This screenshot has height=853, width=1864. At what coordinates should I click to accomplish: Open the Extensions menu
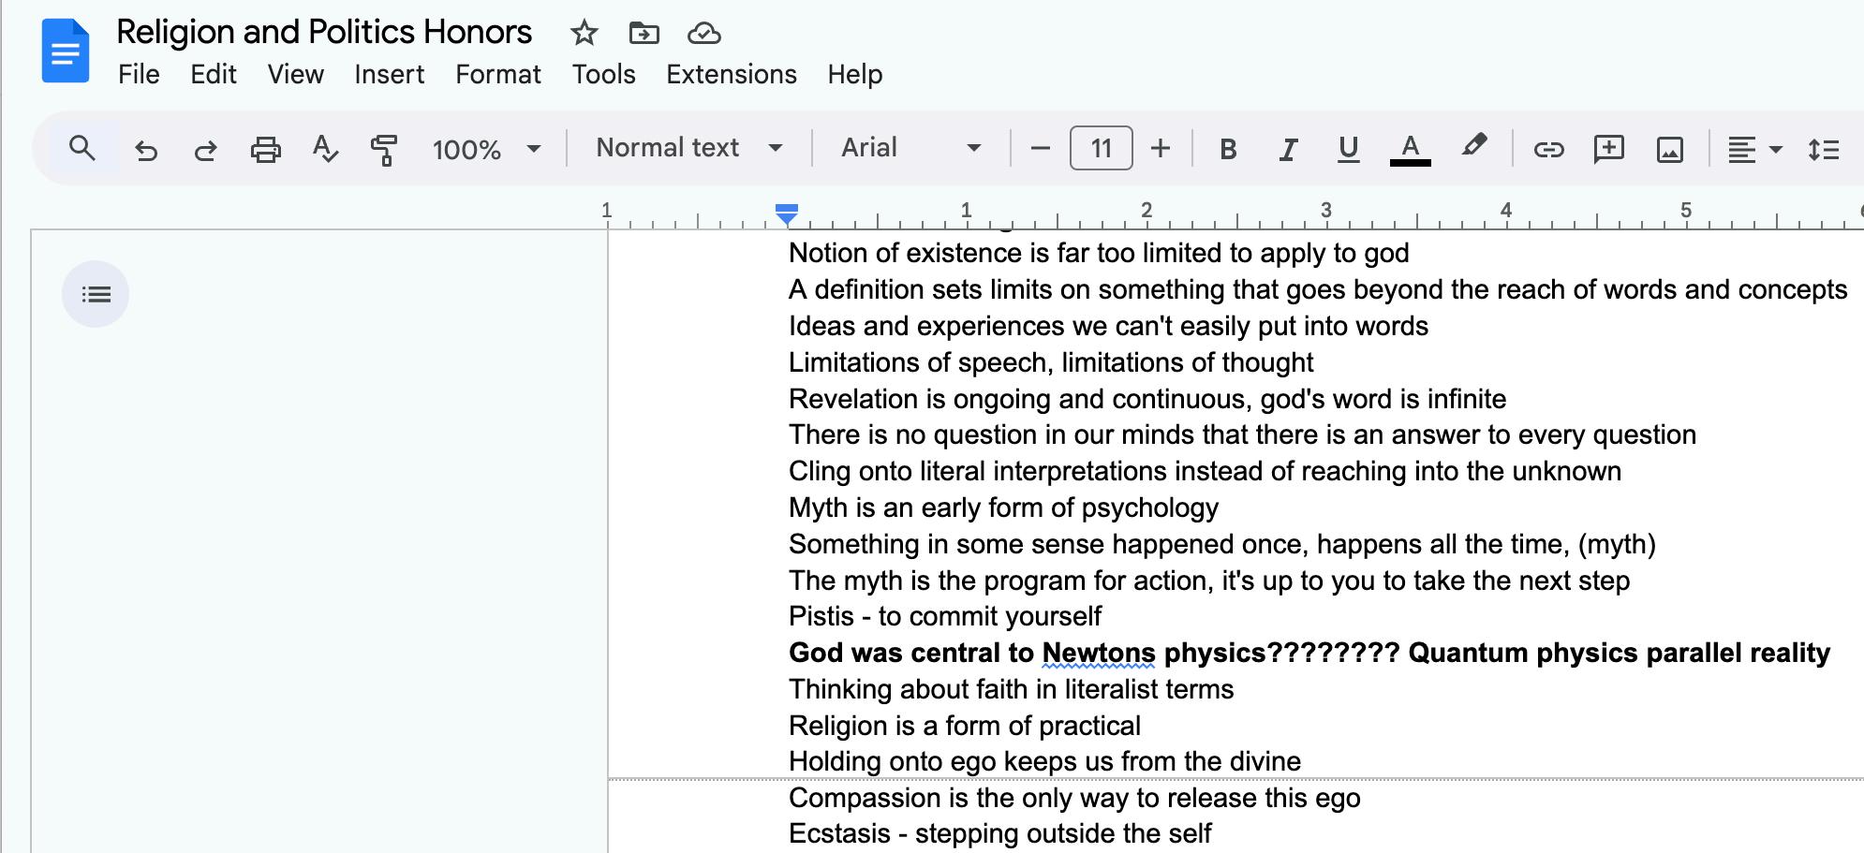[732, 75]
